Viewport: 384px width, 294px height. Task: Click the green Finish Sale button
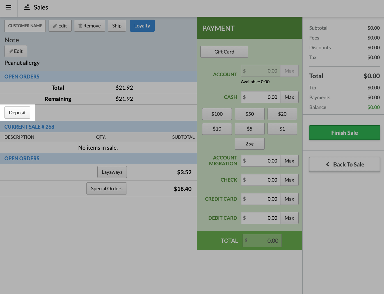tap(344, 133)
